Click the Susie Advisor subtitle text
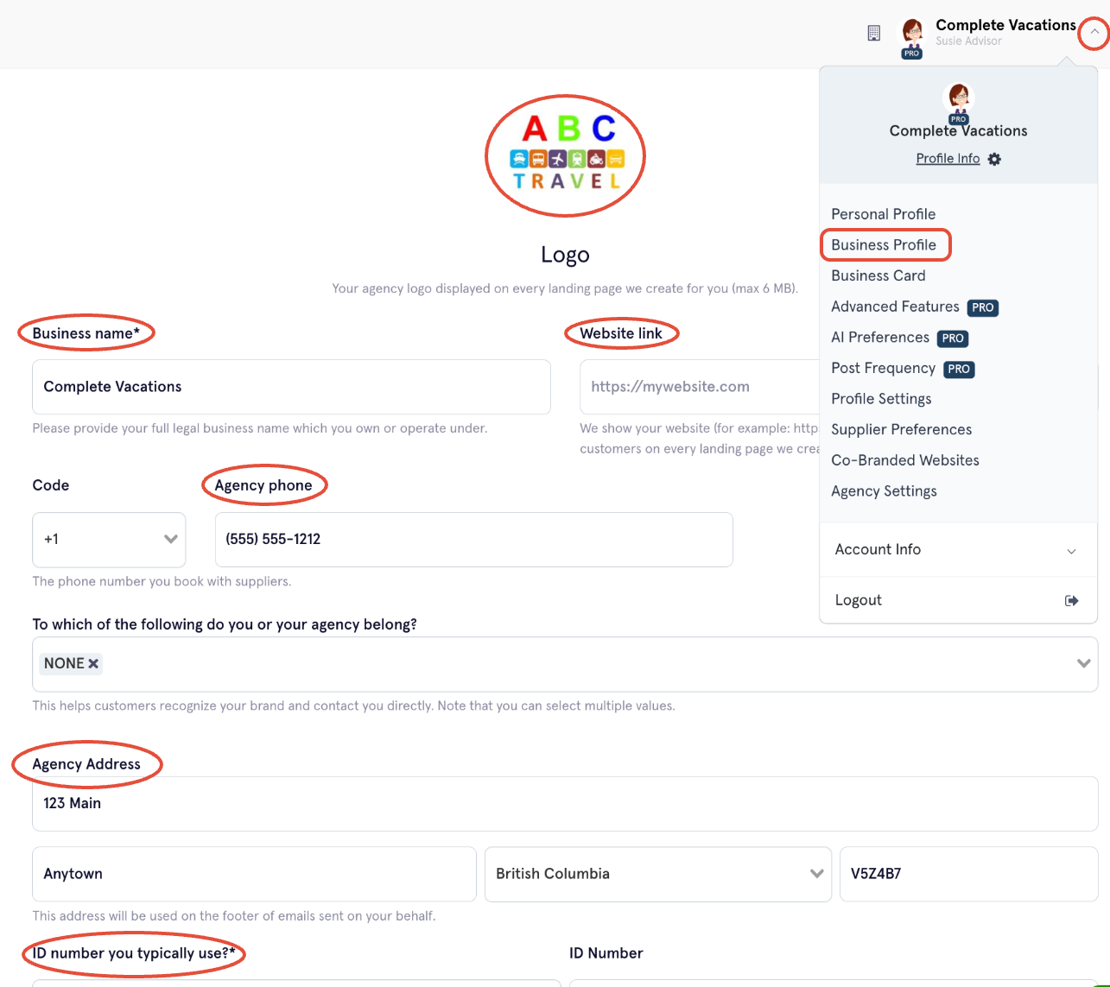Image resolution: width=1110 pixels, height=987 pixels. coord(968,41)
